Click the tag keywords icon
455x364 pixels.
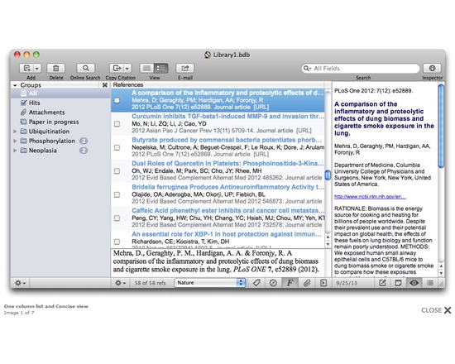256,283
